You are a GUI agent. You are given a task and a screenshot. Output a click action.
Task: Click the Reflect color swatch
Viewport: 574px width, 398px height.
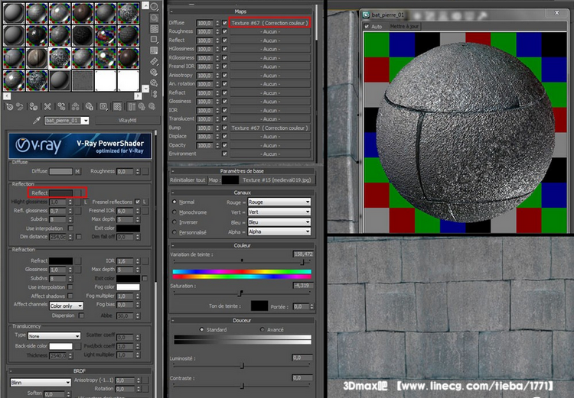click(61, 193)
